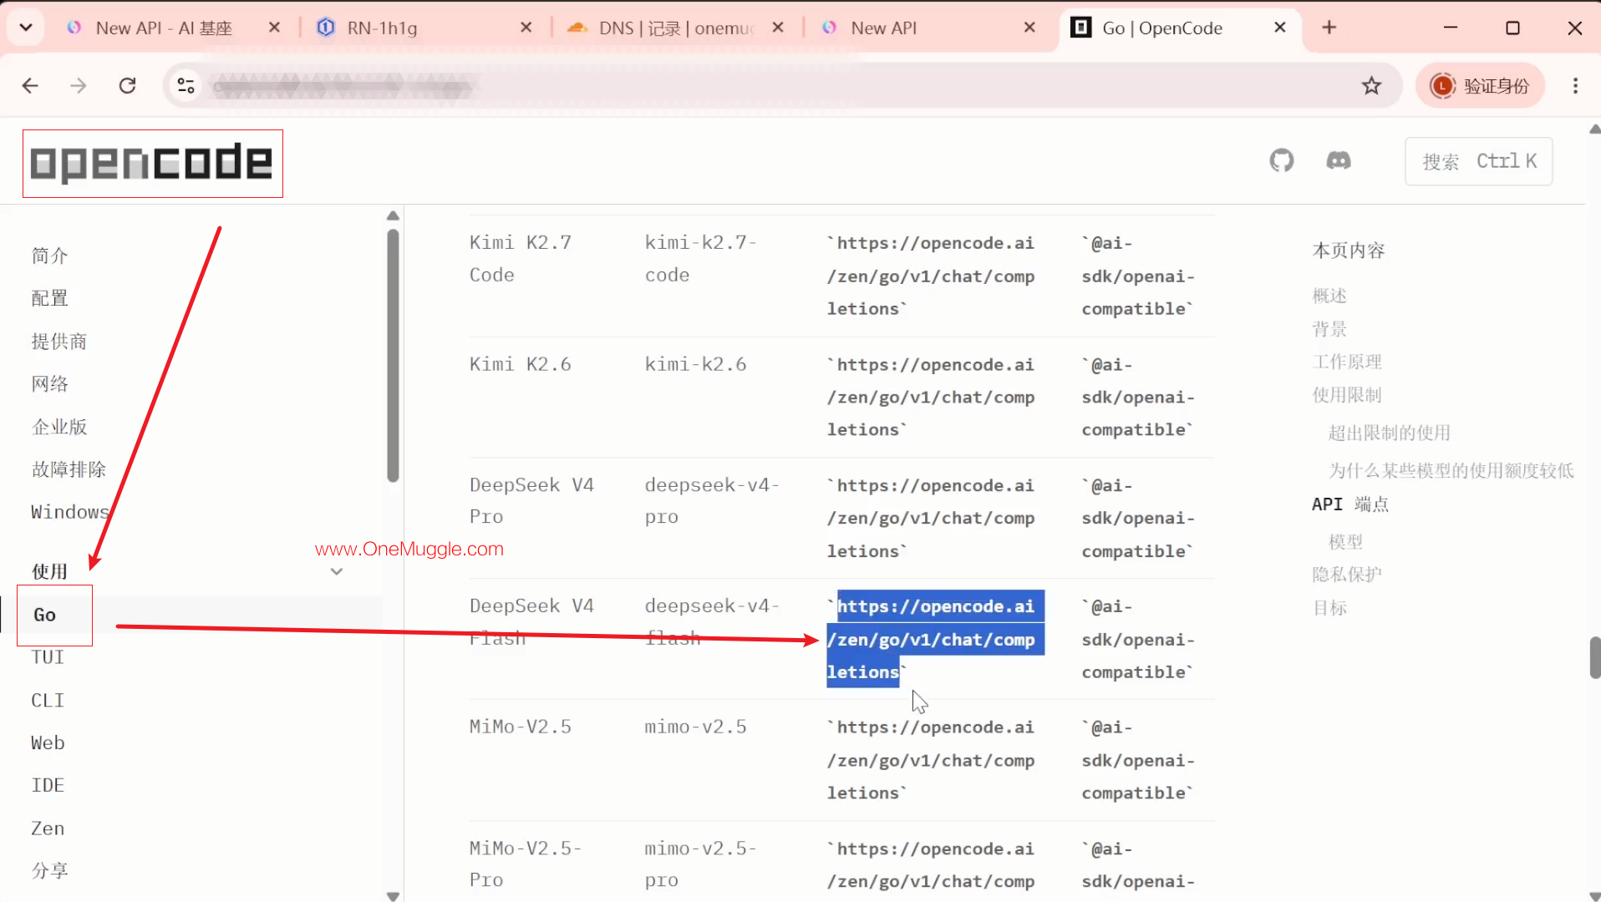
Task: Open new browser tab
Action: 1329,28
